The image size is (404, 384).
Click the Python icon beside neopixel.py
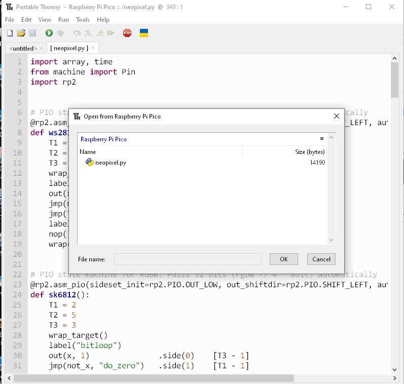90,163
